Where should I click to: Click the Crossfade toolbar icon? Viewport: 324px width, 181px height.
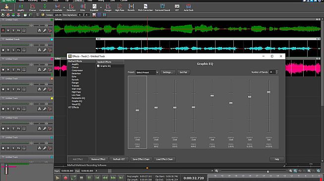(x=57, y=7)
